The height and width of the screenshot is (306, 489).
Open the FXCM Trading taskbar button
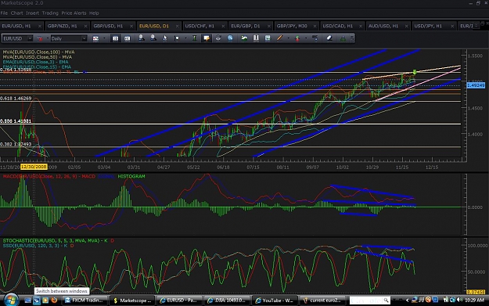pos(84,301)
